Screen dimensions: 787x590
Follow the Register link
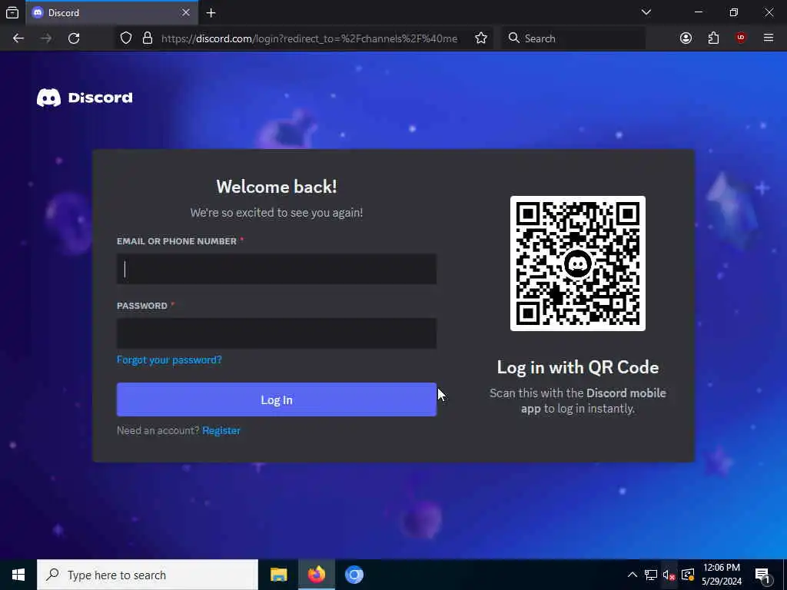pyautogui.click(x=221, y=430)
